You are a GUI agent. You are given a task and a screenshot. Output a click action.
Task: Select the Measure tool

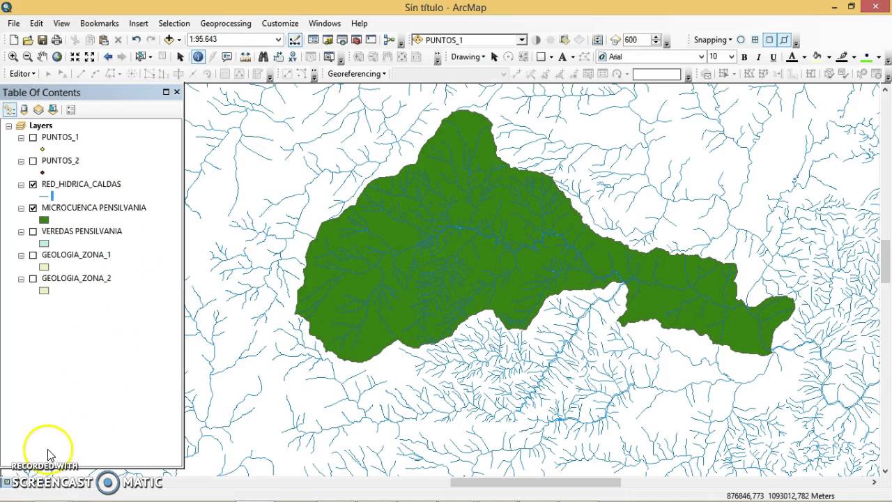coord(245,57)
